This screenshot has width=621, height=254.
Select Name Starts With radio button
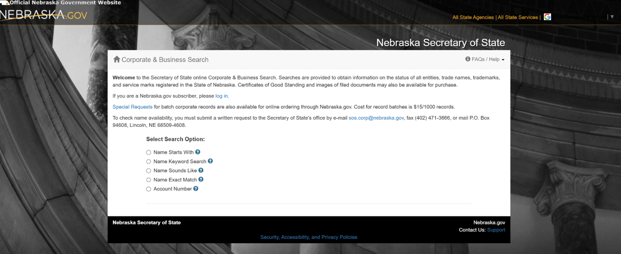coord(149,152)
